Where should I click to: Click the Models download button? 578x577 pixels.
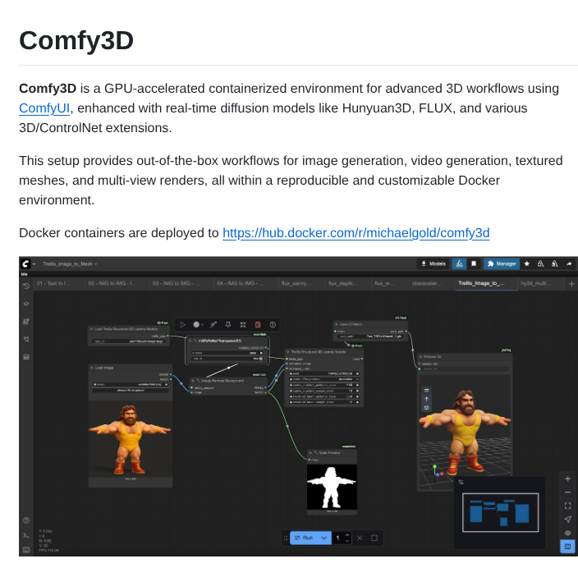tap(433, 263)
